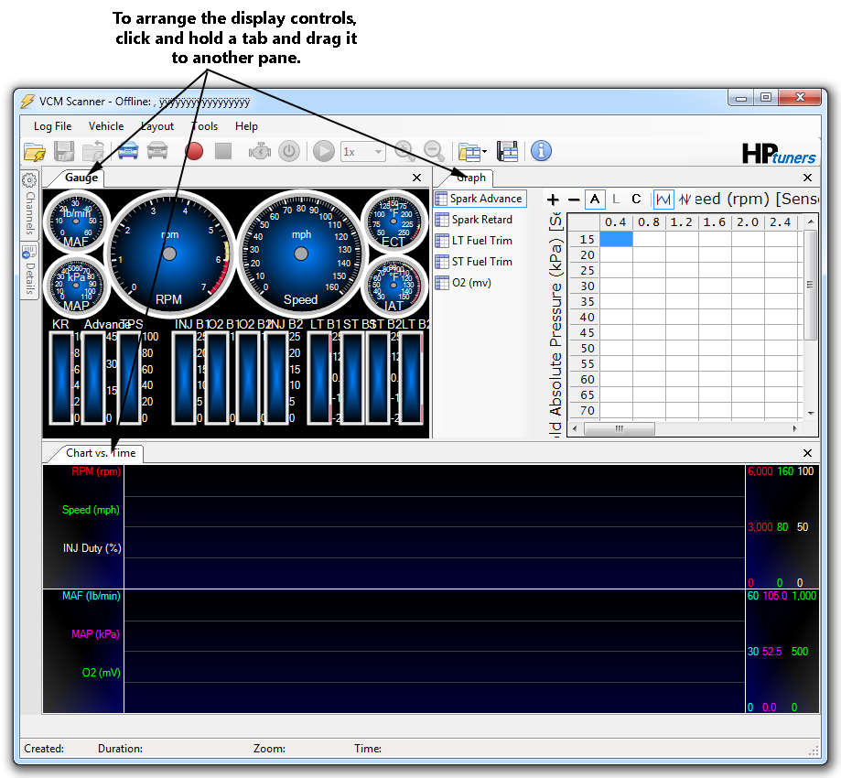This screenshot has height=778, width=841.
Task: Click the minus icon in graph toolbar
Action: (x=574, y=200)
